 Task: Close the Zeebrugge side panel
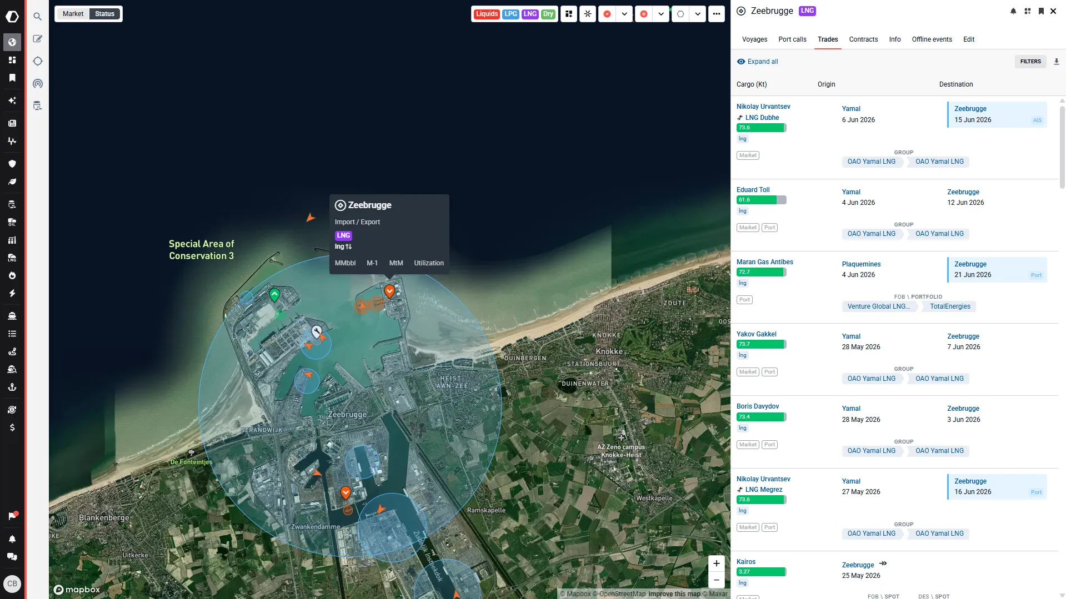pos(1053,11)
